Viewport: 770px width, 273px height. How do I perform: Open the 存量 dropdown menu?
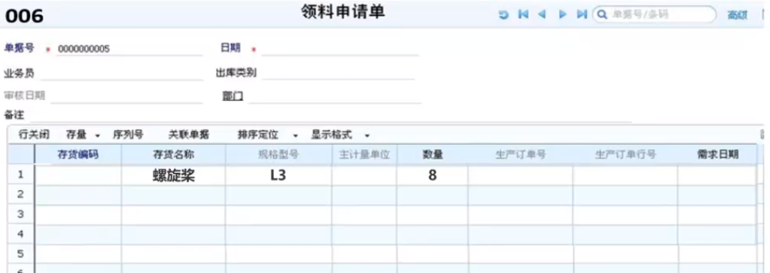[82, 135]
